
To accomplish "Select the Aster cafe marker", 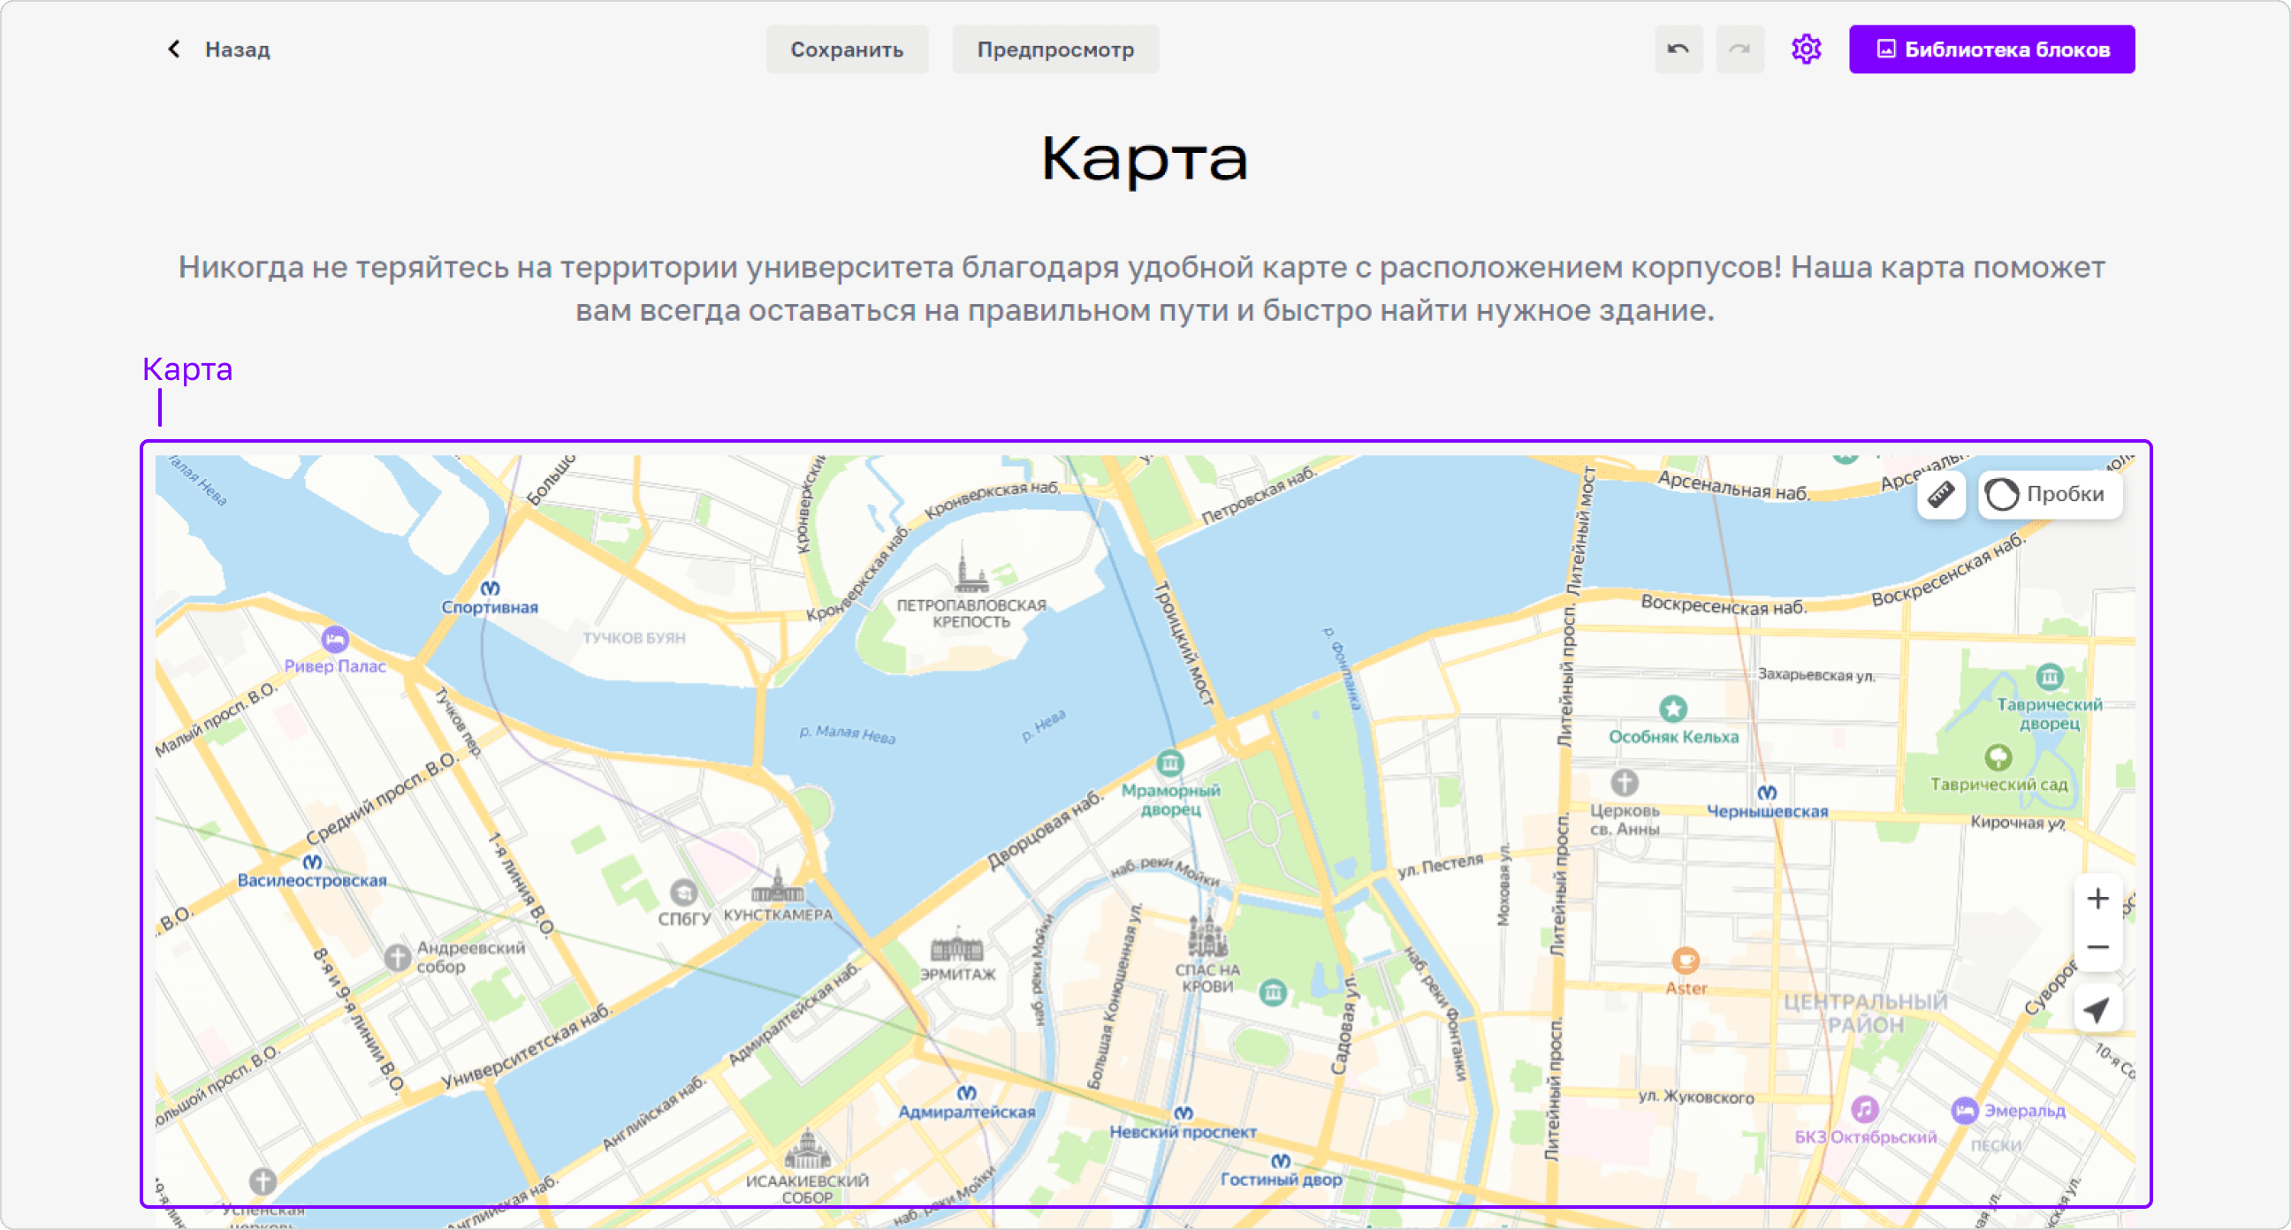I will click(1686, 960).
